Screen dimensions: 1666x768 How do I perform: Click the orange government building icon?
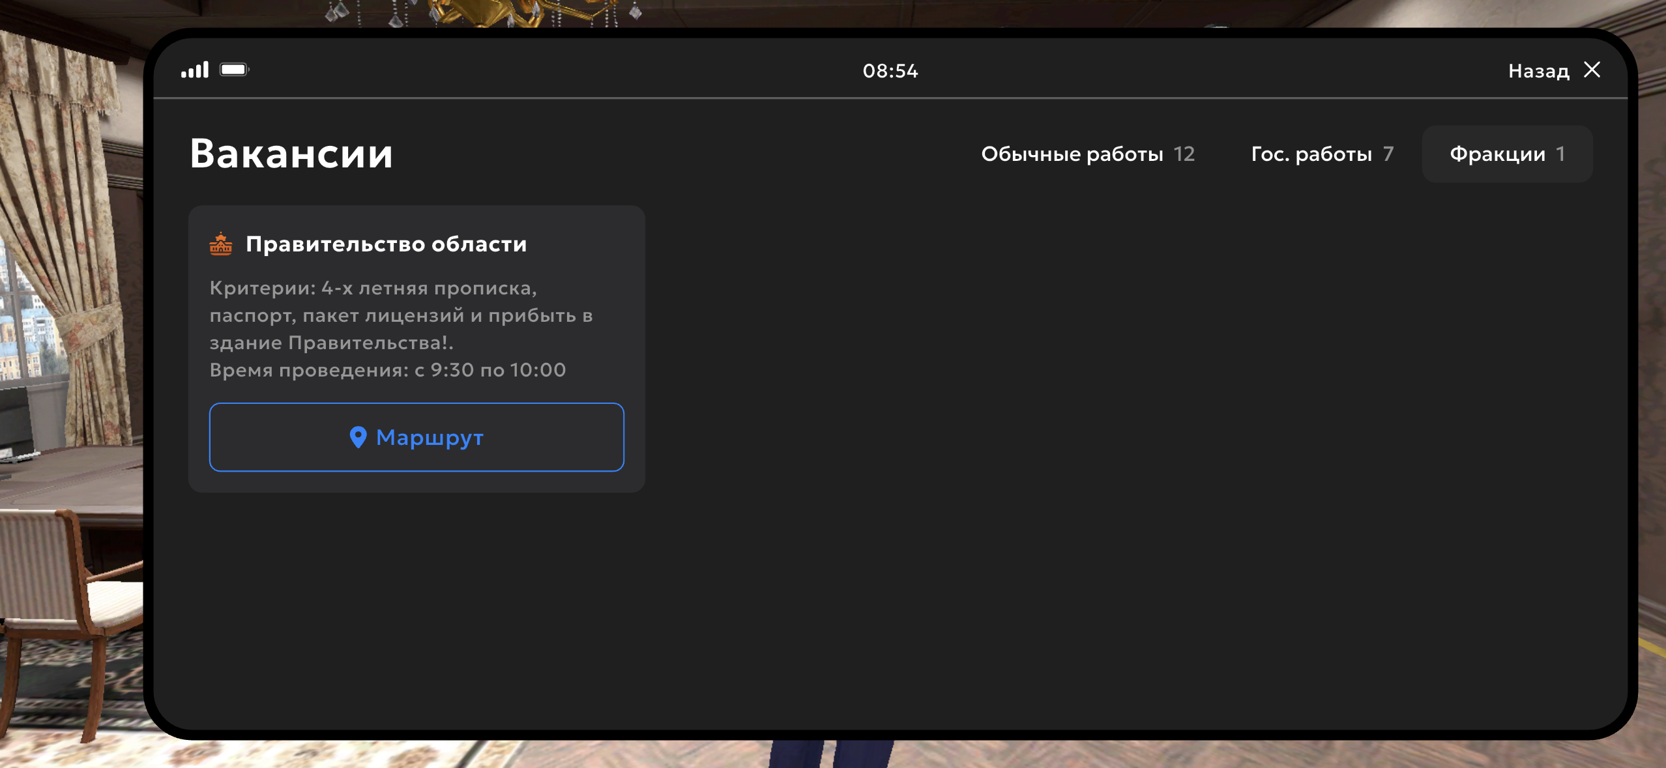[221, 244]
